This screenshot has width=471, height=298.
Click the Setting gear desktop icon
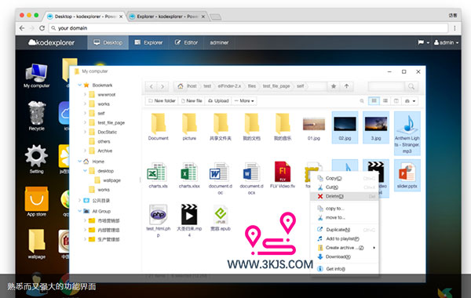point(36,158)
